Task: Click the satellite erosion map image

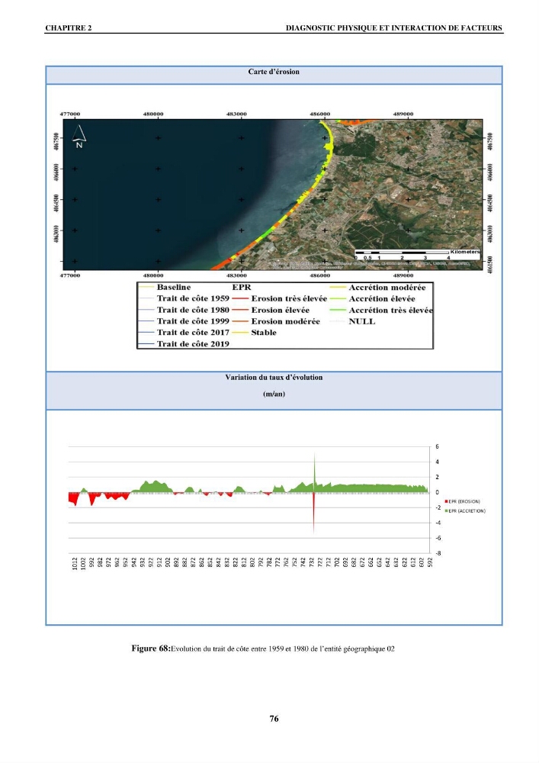Action: pyautogui.click(x=273, y=194)
